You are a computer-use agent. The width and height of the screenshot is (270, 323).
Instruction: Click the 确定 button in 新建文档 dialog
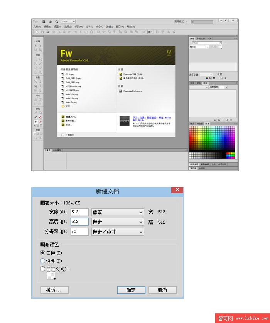[x=131, y=290]
